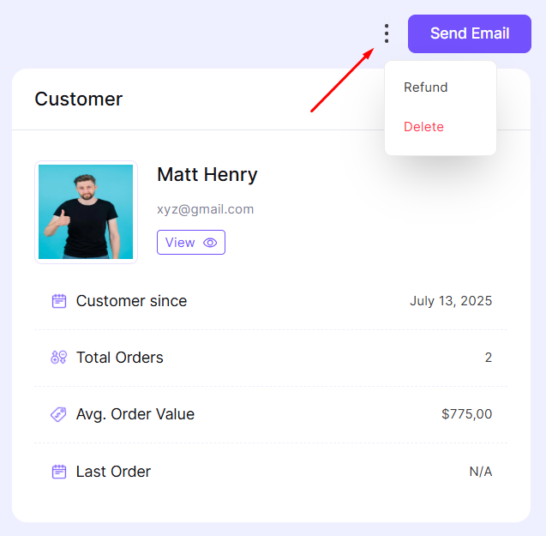
Task: Open the three-dot more options menu
Action: click(x=387, y=33)
